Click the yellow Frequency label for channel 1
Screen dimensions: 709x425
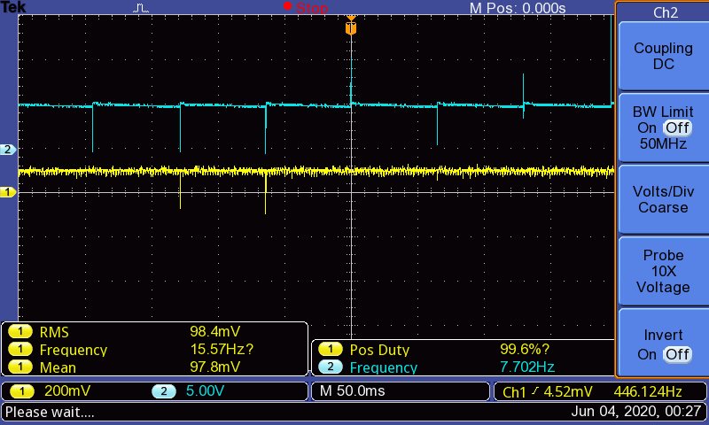74,350
